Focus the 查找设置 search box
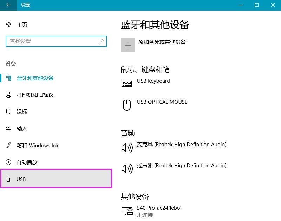Image resolution: width=281 pixels, height=221 pixels. tap(56, 41)
